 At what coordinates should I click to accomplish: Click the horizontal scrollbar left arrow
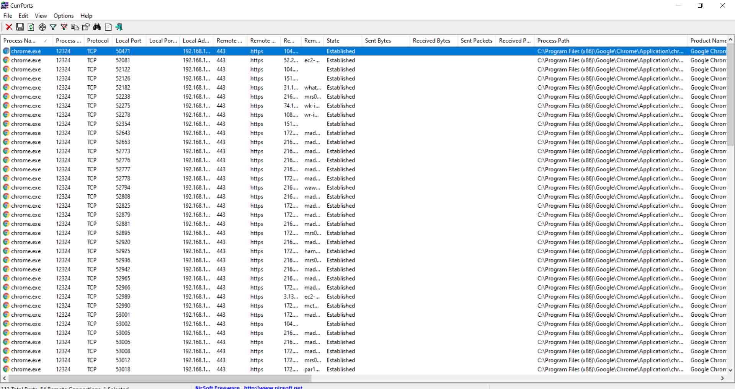[4, 378]
